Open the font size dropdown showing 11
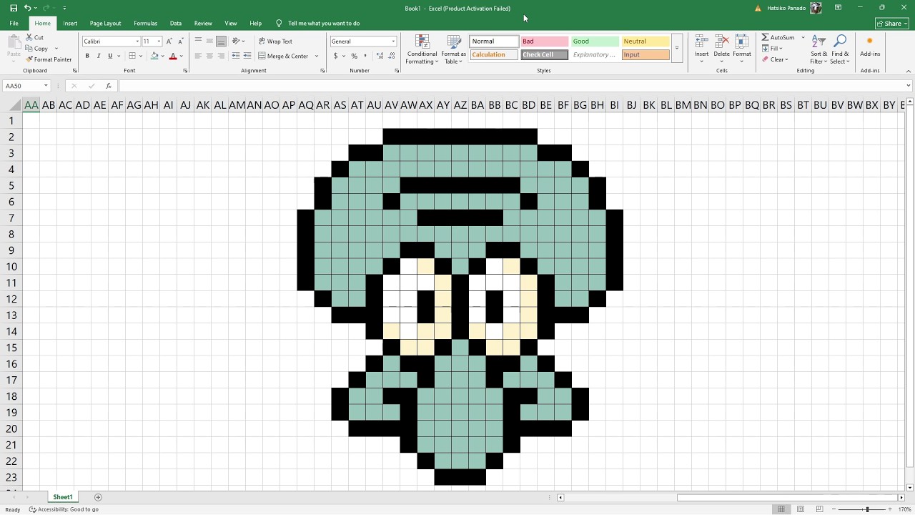Screen dimensions: 915x515 click(159, 41)
